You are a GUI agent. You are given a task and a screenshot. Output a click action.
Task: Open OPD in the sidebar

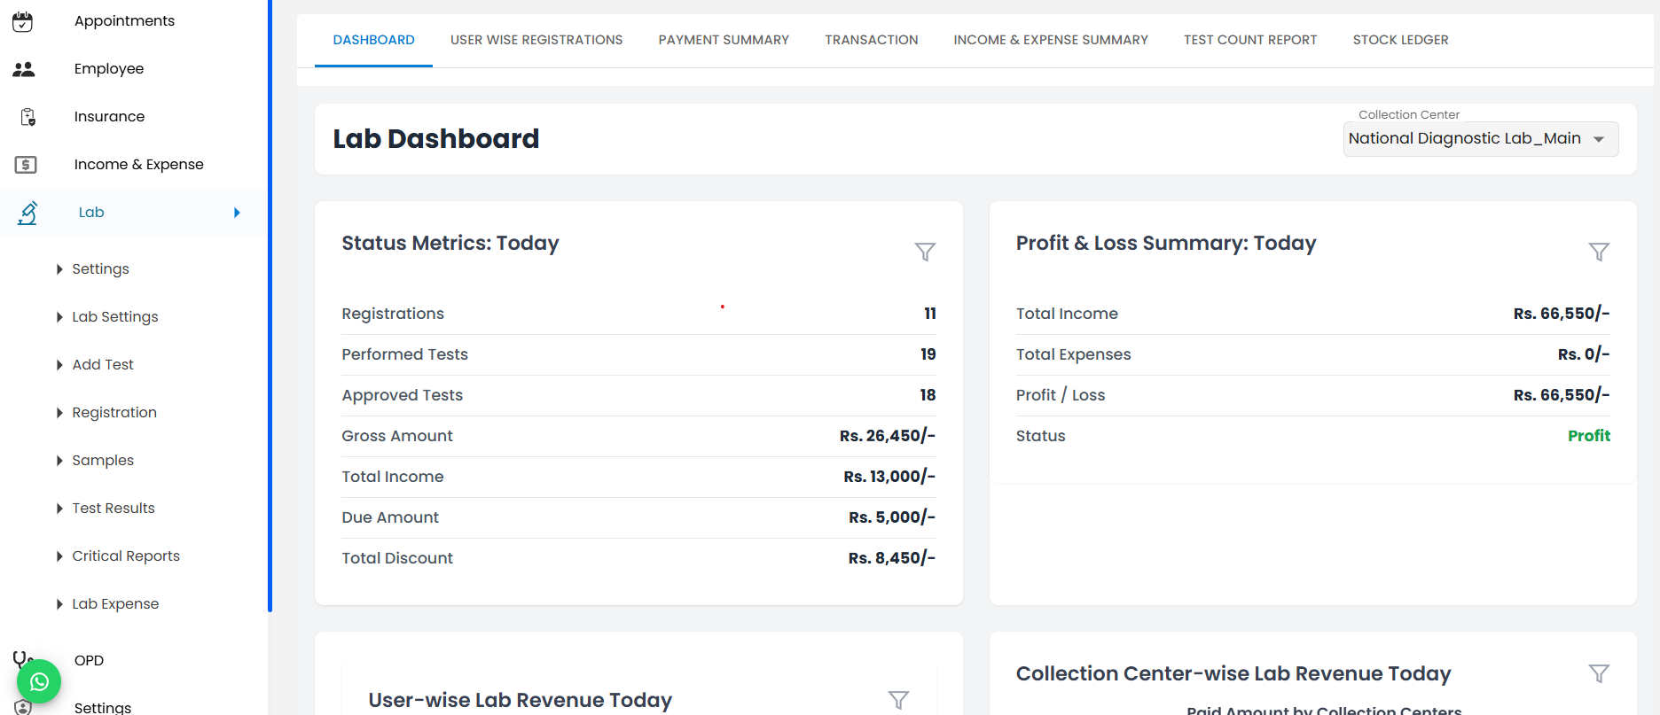point(89,661)
